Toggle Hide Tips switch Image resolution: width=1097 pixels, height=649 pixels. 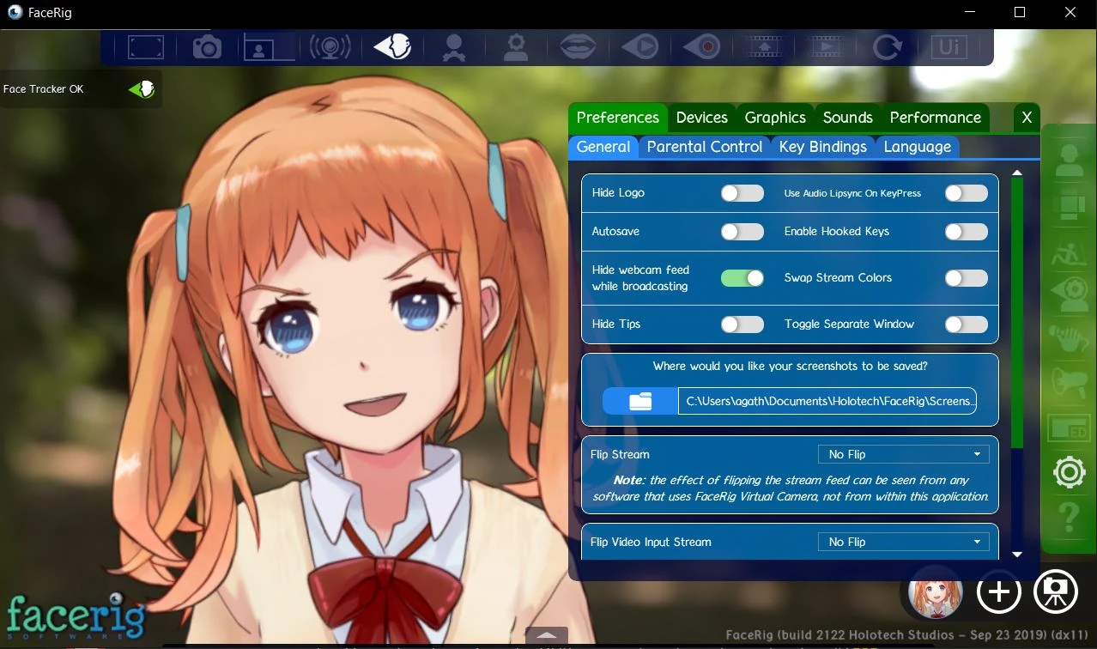pyautogui.click(x=742, y=324)
